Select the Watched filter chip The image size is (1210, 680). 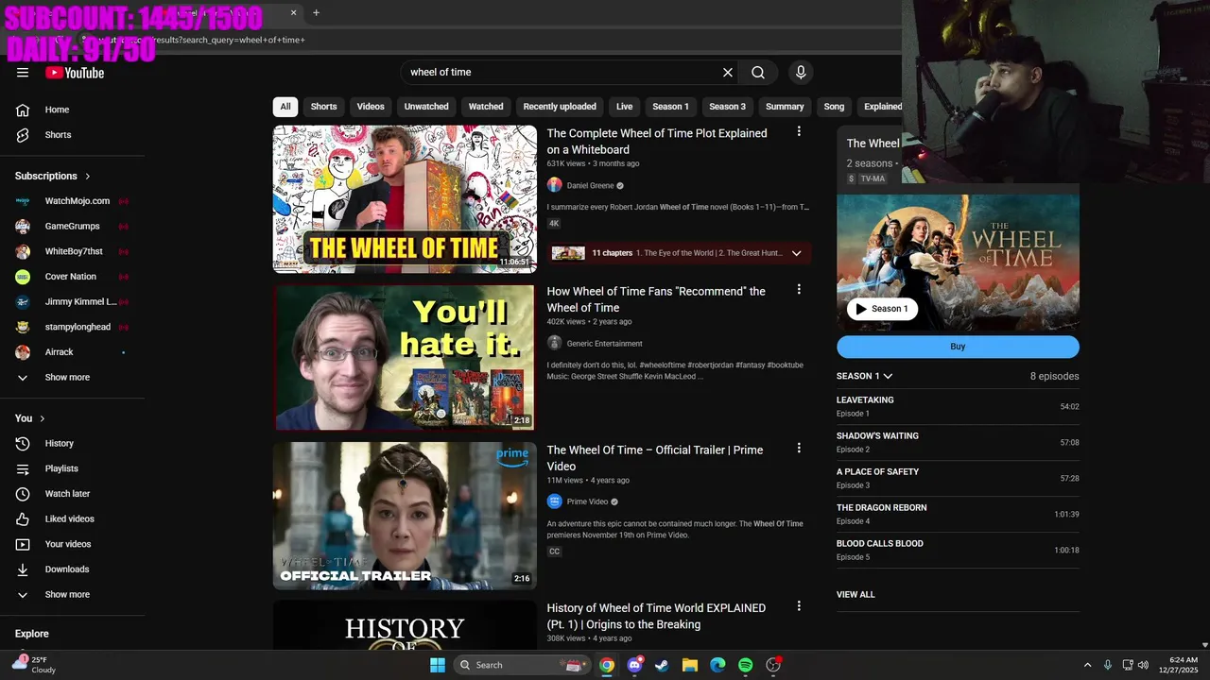click(x=486, y=107)
